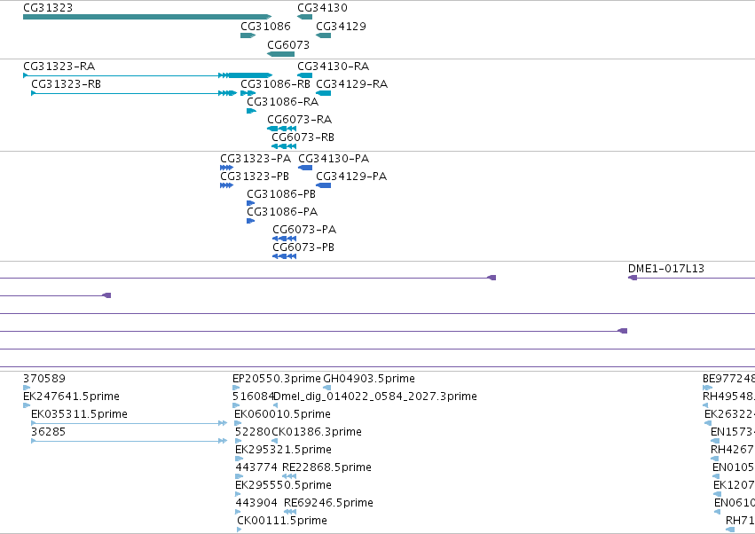Select the CG6073-RB transcript label
755x534 pixels.
coord(303,137)
